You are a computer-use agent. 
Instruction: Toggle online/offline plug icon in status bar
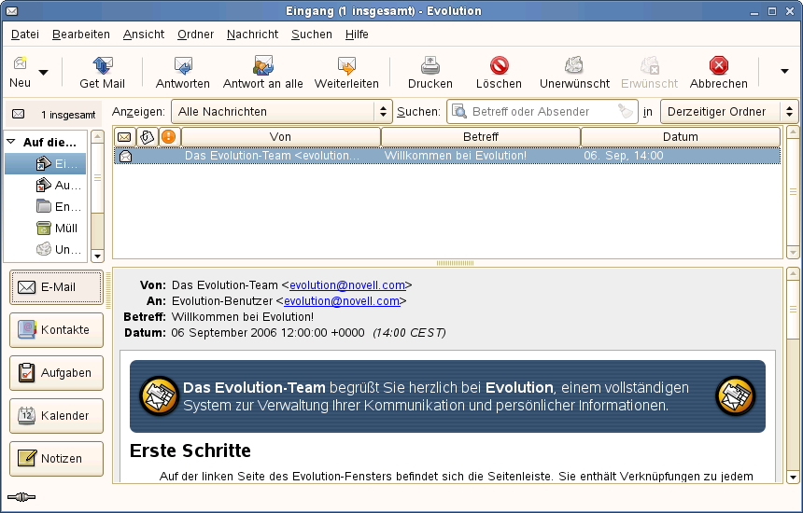pyautogui.click(x=21, y=496)
